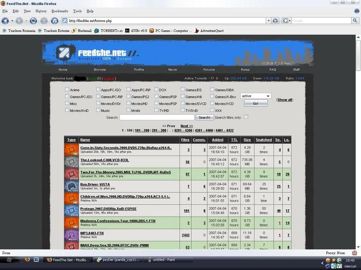
Task: Enable the TV/XviD checkbox
Action: point(183,110)
